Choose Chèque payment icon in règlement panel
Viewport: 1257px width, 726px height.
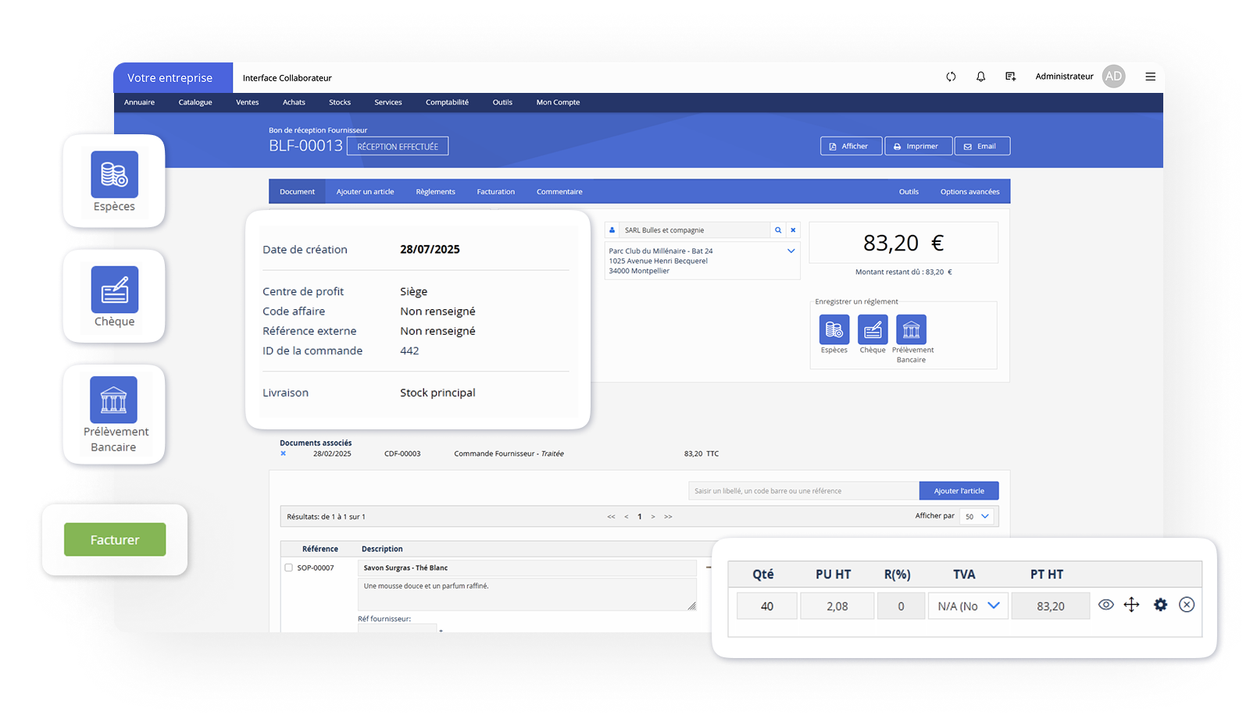click(x=873, y=330)
